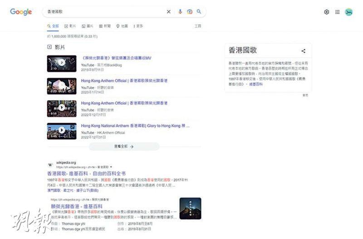Open the settings gear icon
363x239 pixels.
[x=326, y=12]
